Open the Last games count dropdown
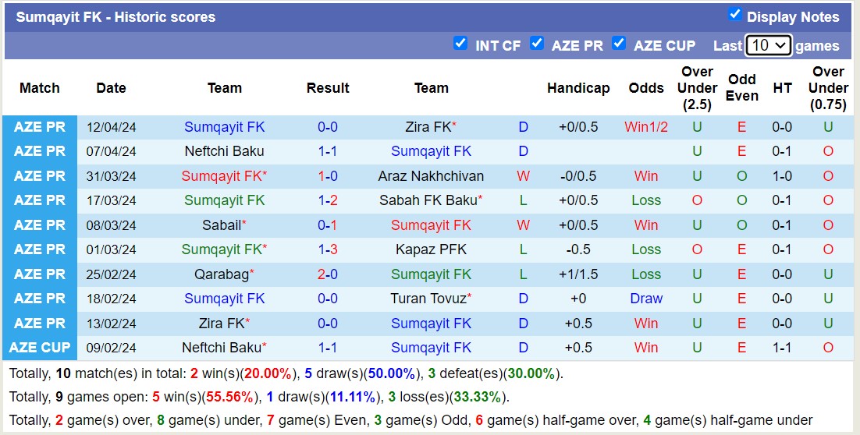This screenshot has width=860, height=435. (768, 45)
